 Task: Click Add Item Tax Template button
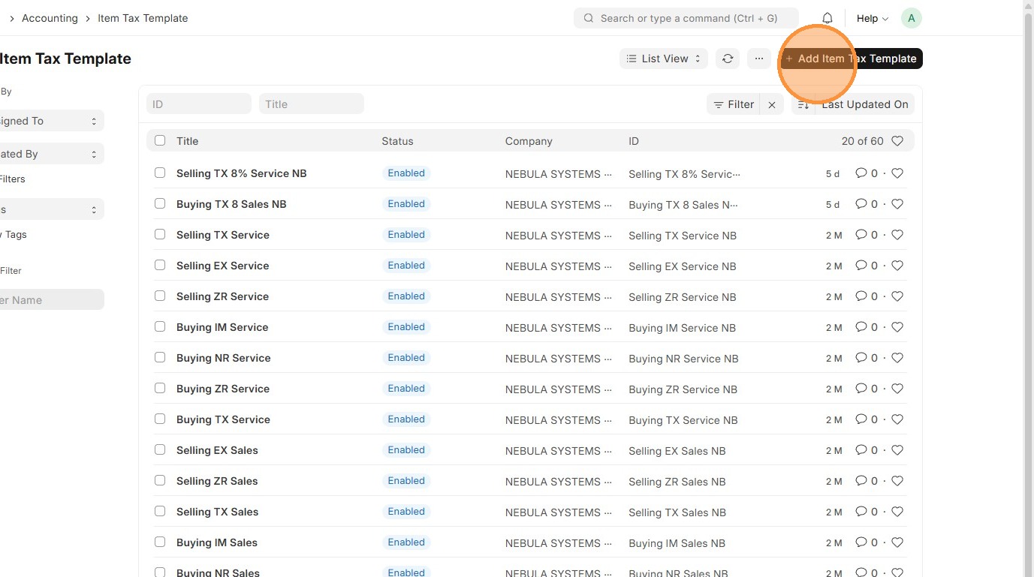[x=852, y=59]
